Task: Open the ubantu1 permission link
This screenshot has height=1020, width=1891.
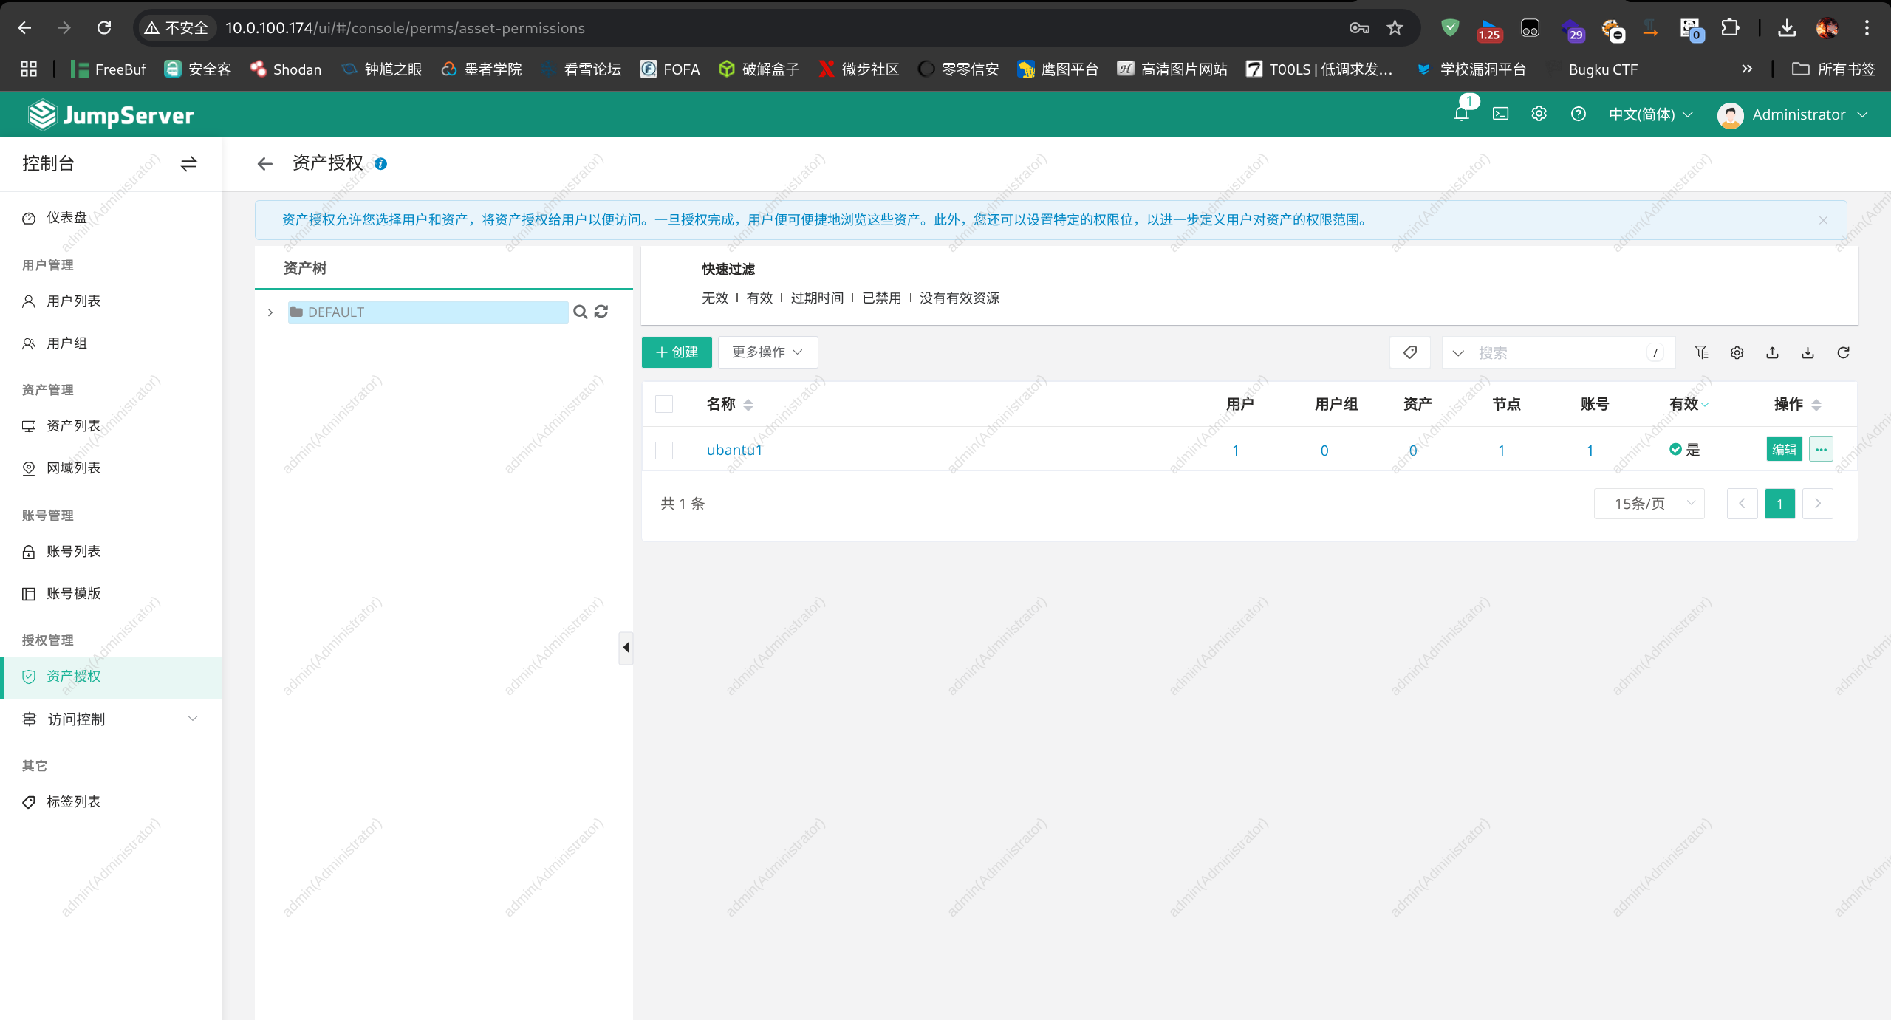Action: (734, 450)
